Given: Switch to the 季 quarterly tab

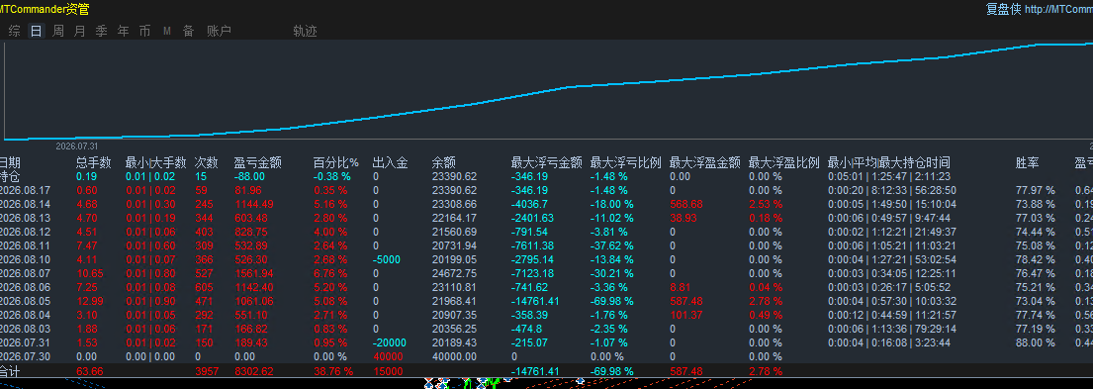Looking at the screenshot, I should [101, 31].
